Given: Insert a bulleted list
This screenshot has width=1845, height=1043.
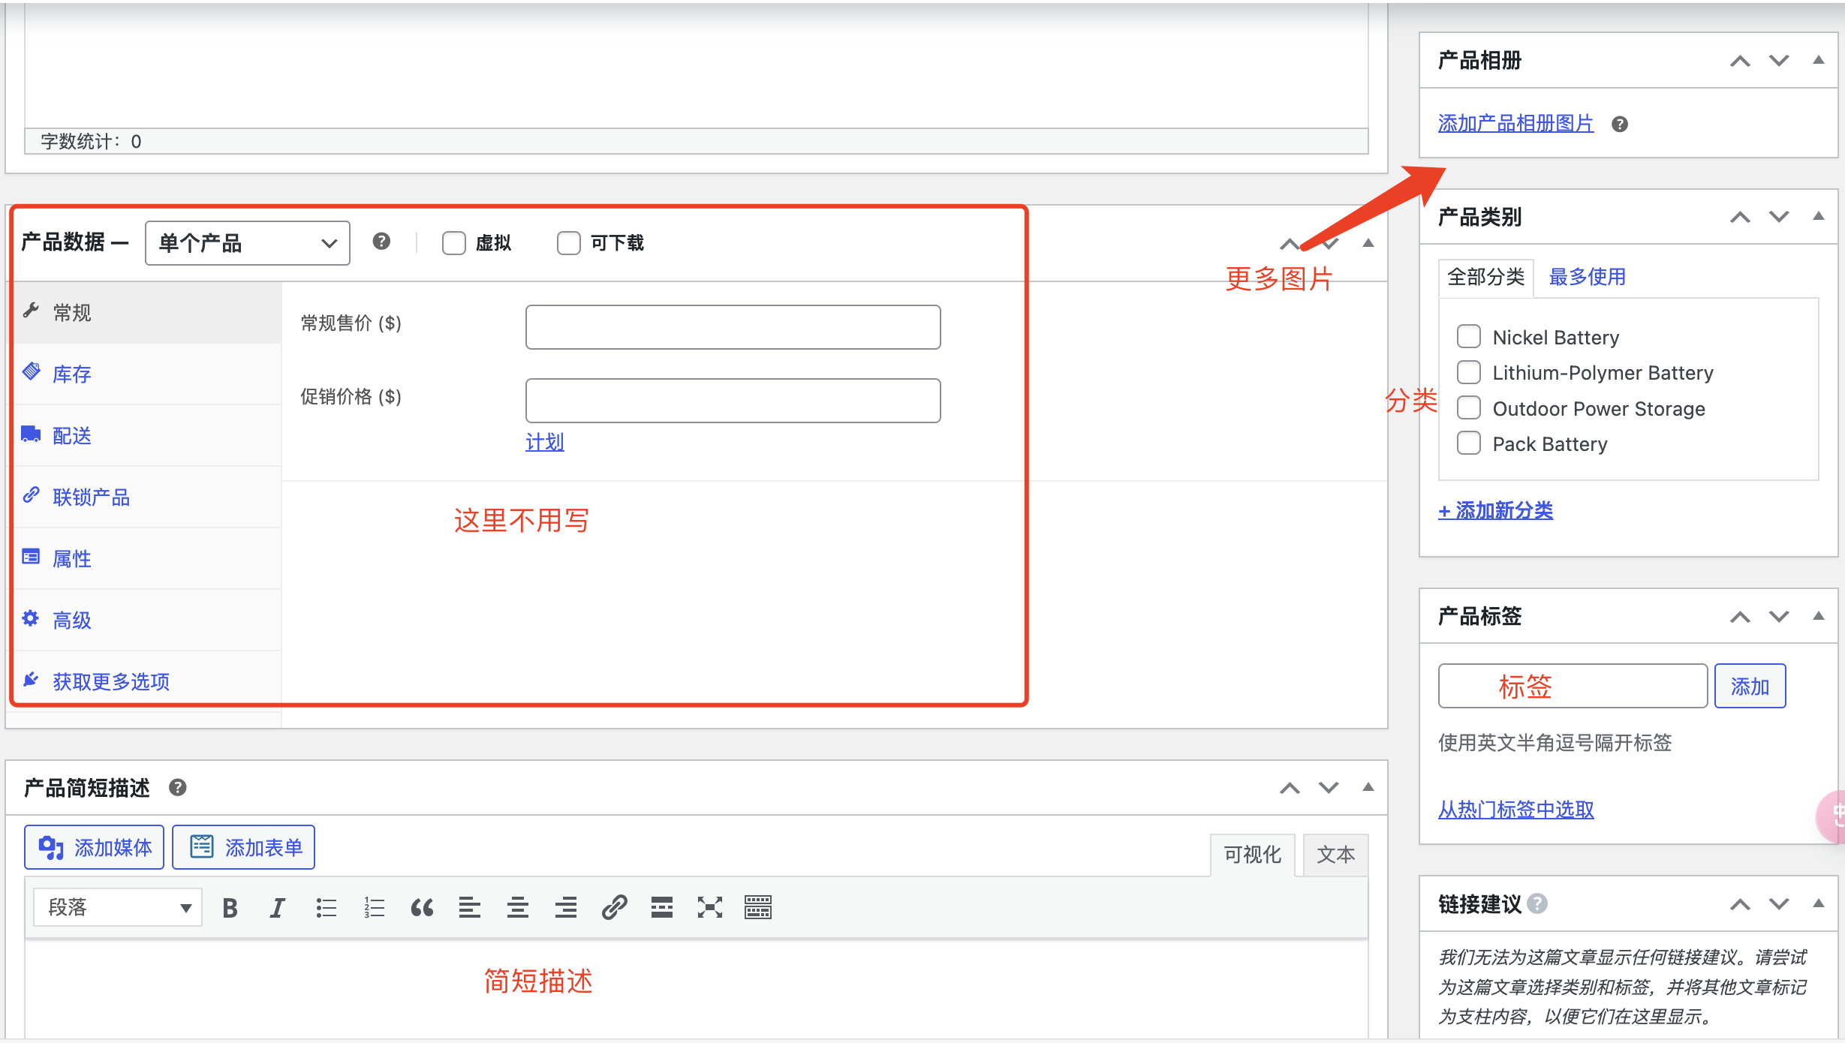Looking at the screenshot, I should click(x=326, y=908).
